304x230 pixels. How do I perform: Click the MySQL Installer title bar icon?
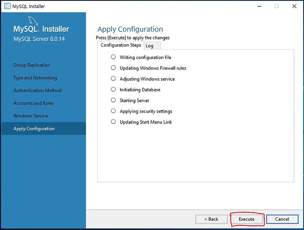pyautogui.click(x=7, y=6)
